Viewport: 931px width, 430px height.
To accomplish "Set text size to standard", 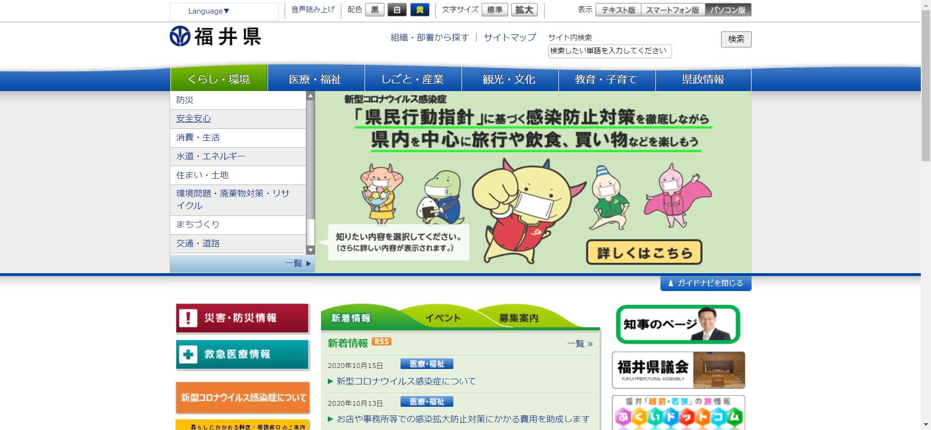I will point(495,10).
